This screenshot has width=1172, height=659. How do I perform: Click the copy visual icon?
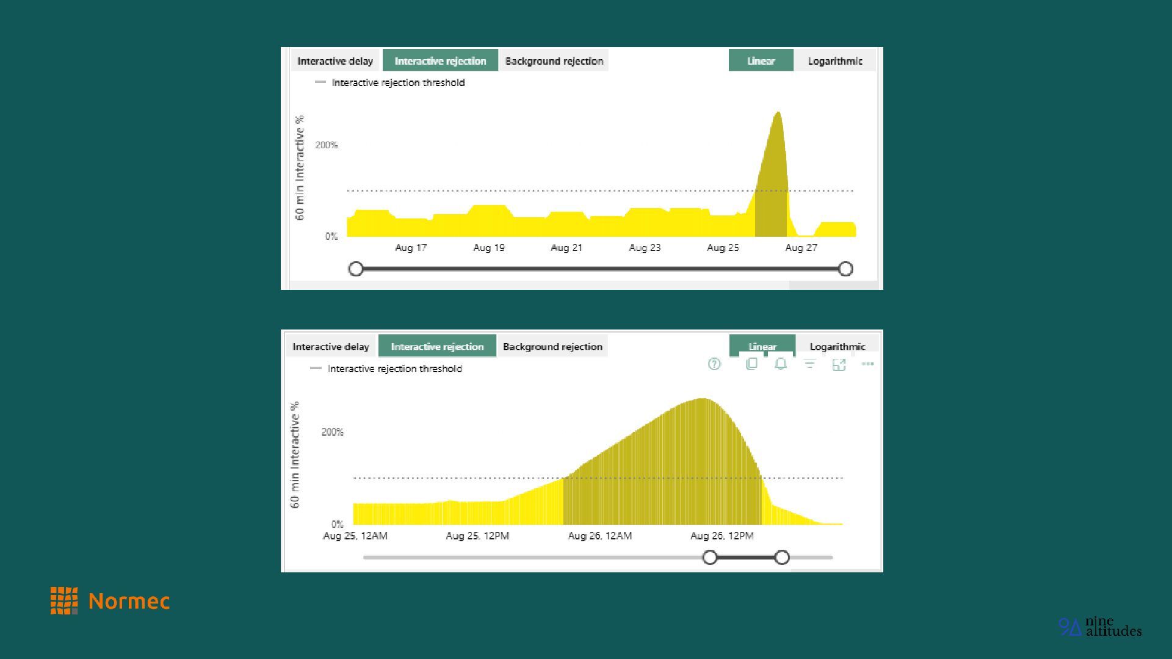(x=751, y=364)
